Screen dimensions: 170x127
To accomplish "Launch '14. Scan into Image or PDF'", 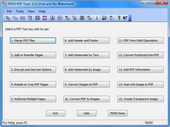I will [x=141, y=84].
